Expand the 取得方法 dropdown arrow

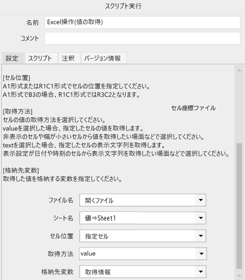pyautogui.click(x=201, y=253)
